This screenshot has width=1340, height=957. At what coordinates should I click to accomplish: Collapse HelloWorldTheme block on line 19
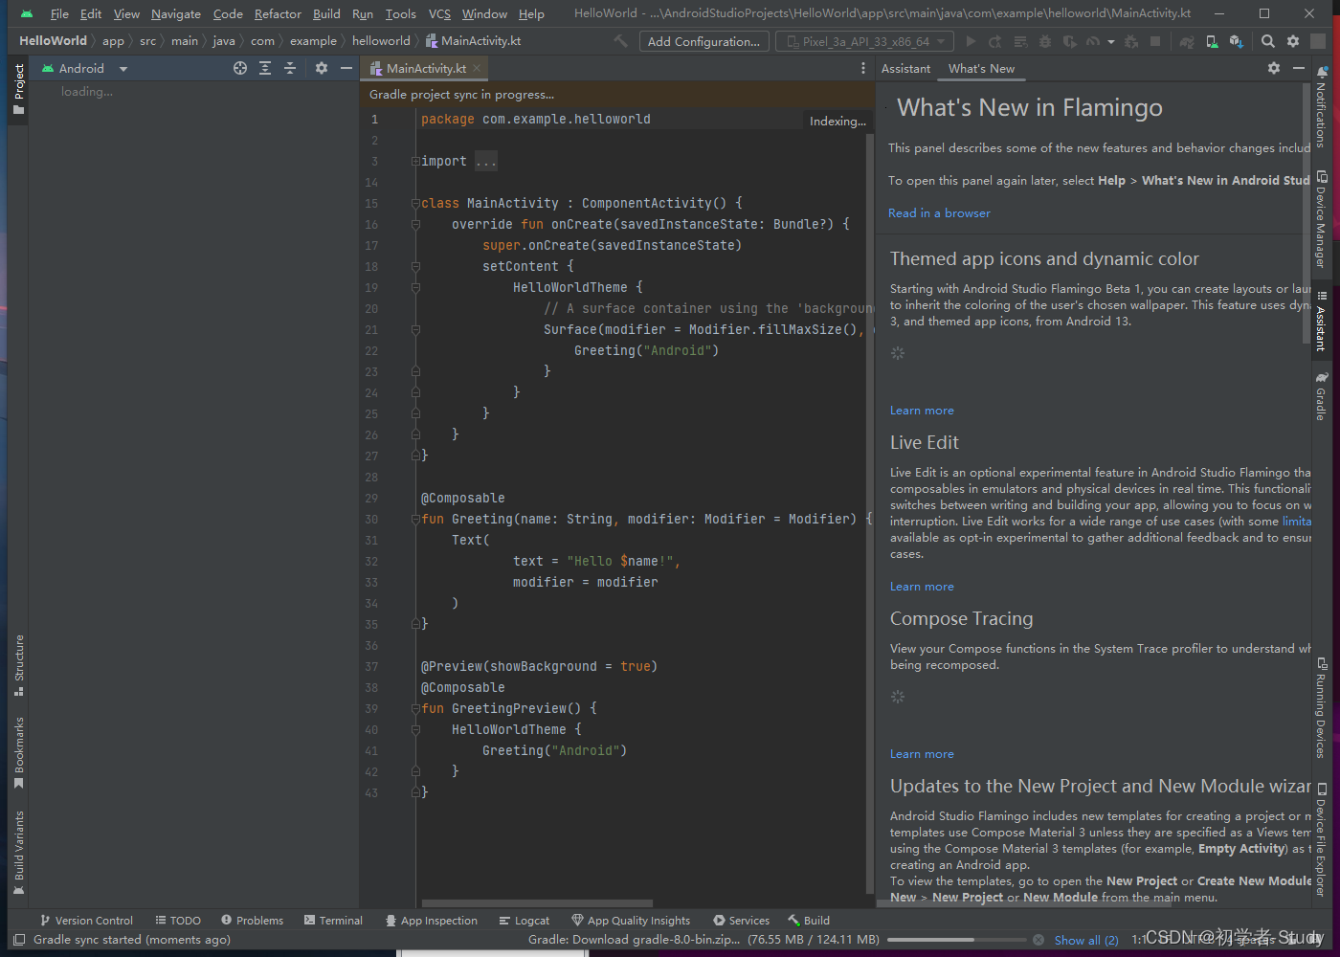(x=415, y=287)
